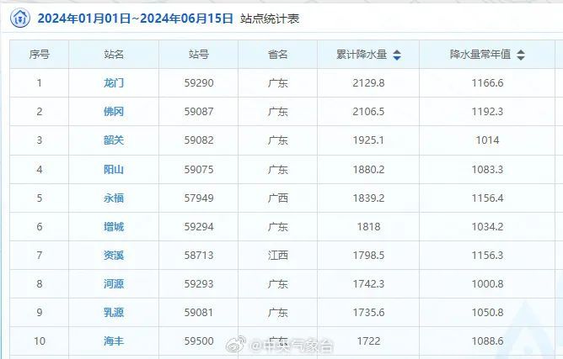Open the 阳山 station link
Viewport: 563px width, 359px height.
(x=114, y=169)
